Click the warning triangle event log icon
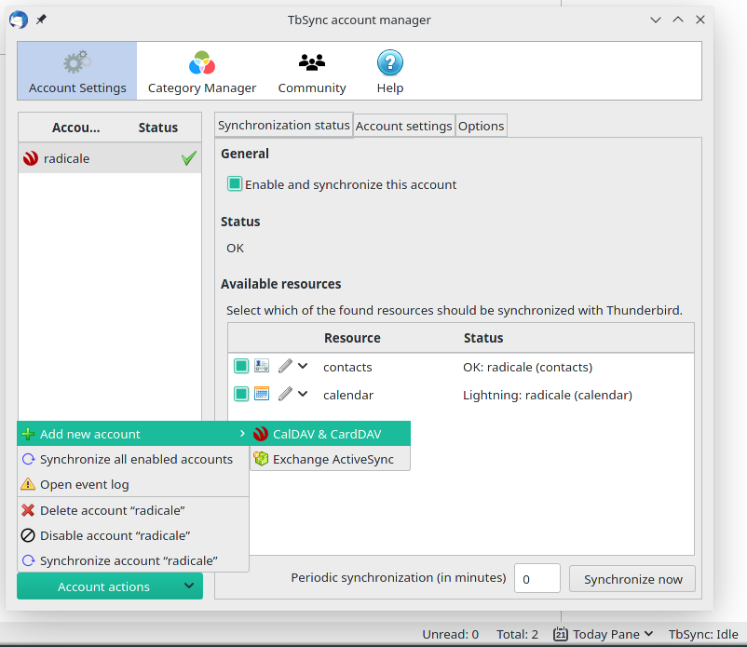Viewport: 747px width, 647px height. tap(28, 484)
